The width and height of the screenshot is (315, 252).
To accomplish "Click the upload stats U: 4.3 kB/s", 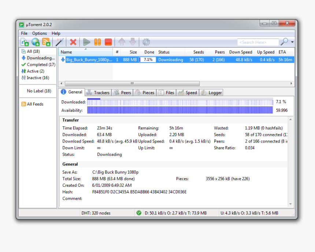I will coord(249,213).
